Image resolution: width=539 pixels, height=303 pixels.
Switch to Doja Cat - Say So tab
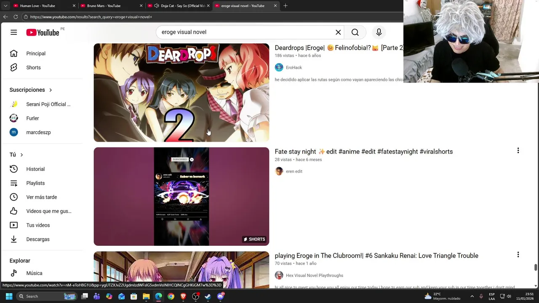click(x=179, y=6)
